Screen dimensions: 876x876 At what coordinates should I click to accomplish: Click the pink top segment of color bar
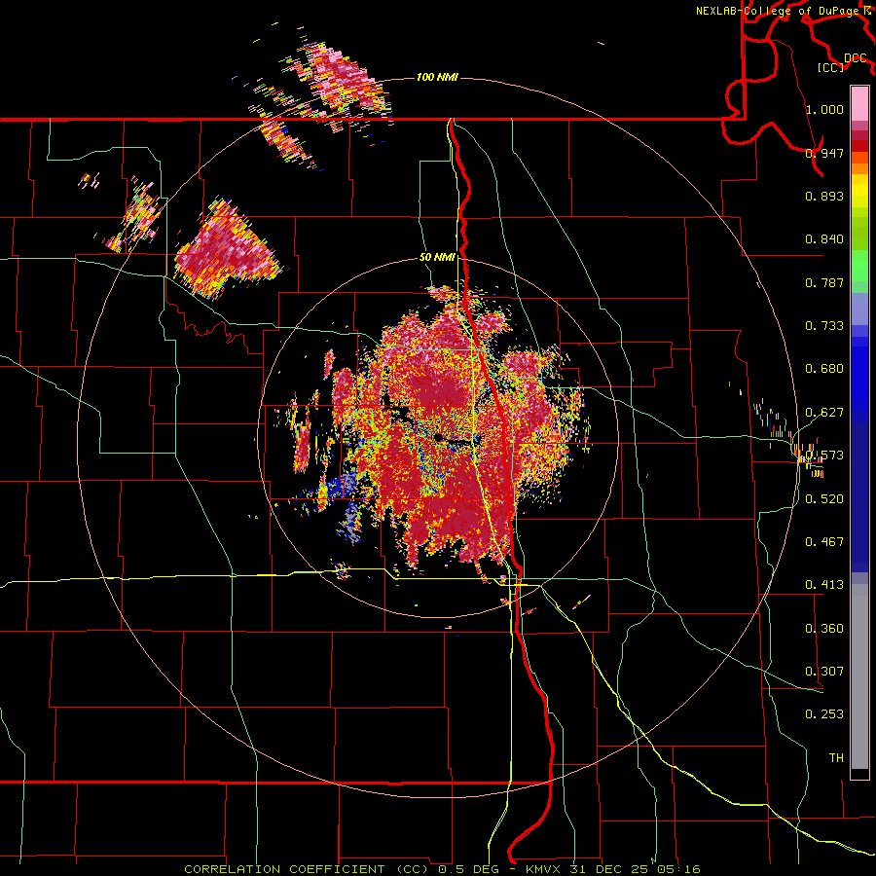point(859,103)
